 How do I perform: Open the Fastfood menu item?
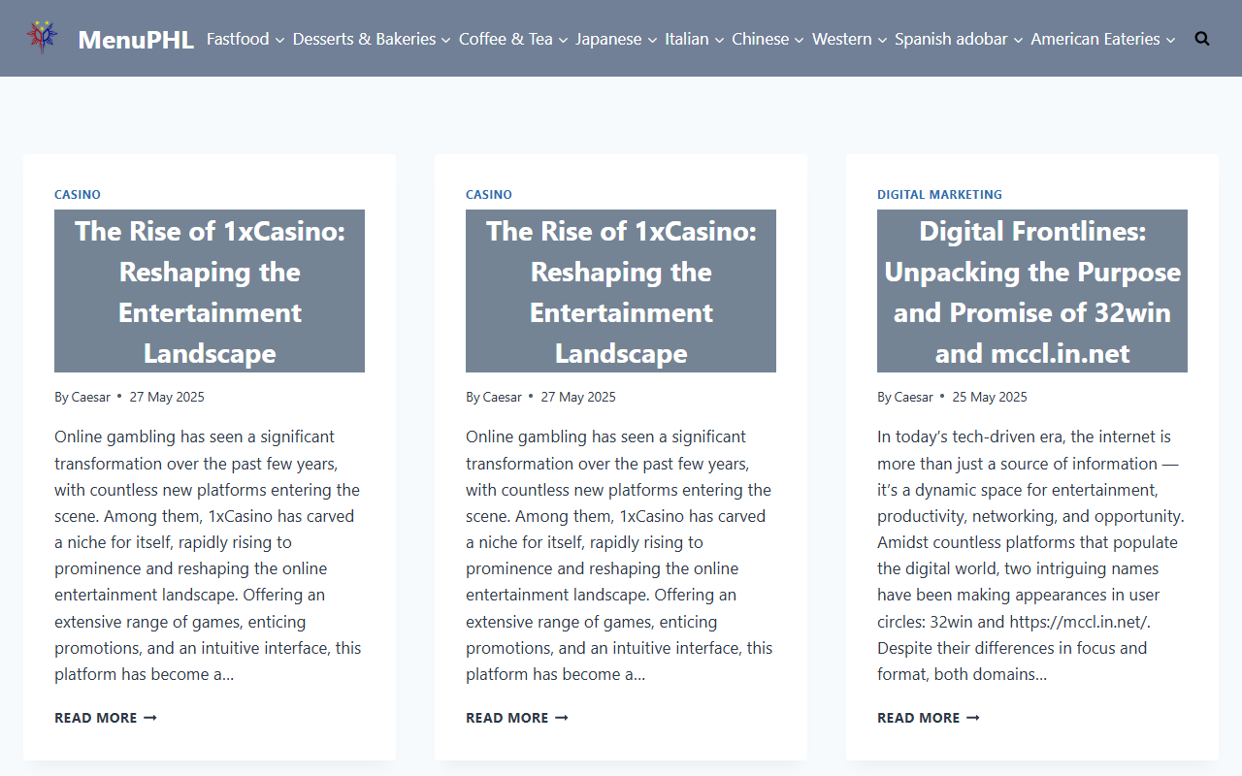[238, 39]
